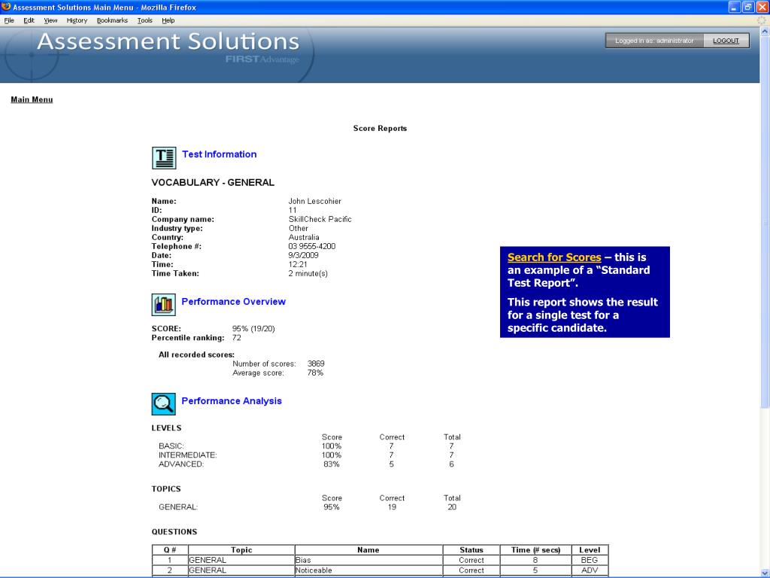Close the Firefox window
Screen dimensions: 770x578
point(762,7)
